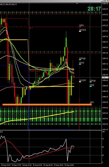Image resolution: width=109 pixels, height=167 pixels.
Task: Click the cyan WH3 marker dash
Action: click(x=80, y=64)
